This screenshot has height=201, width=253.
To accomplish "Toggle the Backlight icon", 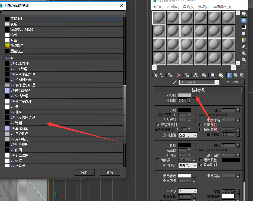I will tap(244, 20).
